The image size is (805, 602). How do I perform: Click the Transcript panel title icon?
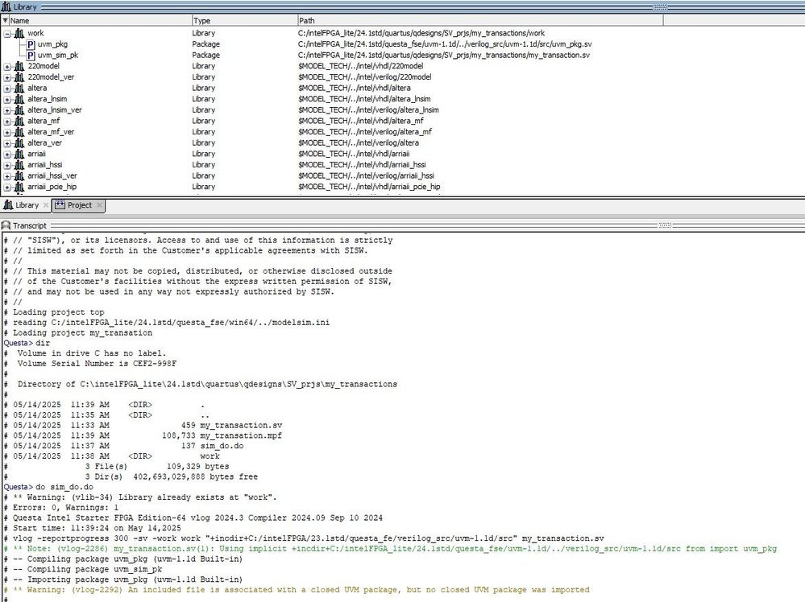click(6, 226)
